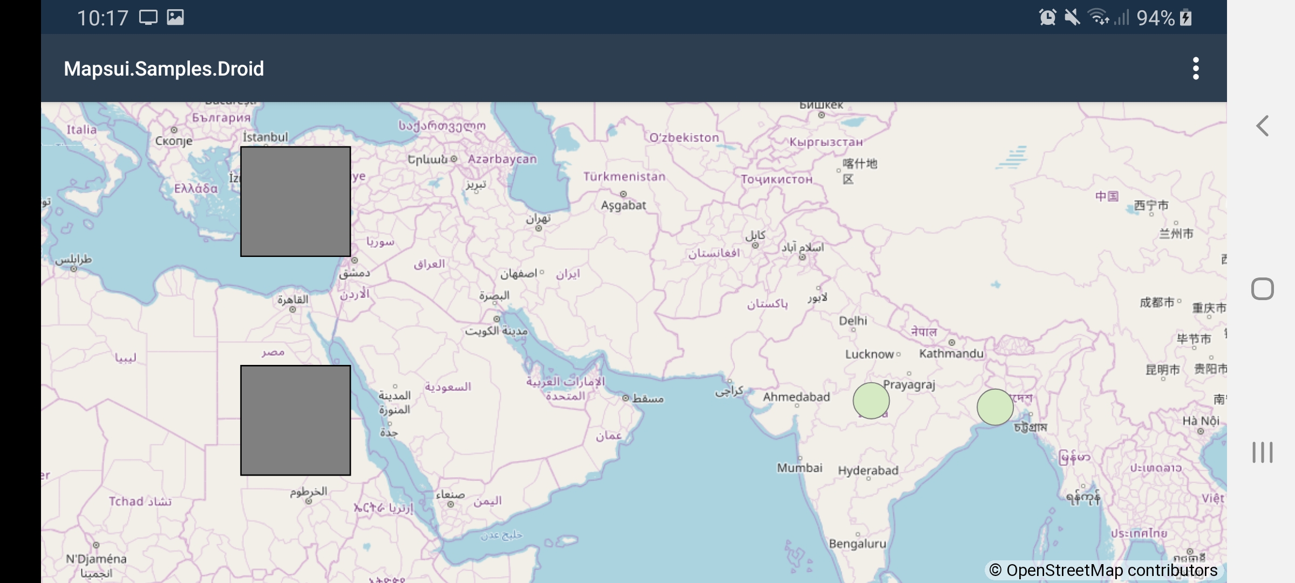
Task: Click the Mumbai map label
Action: pos(800,467)
